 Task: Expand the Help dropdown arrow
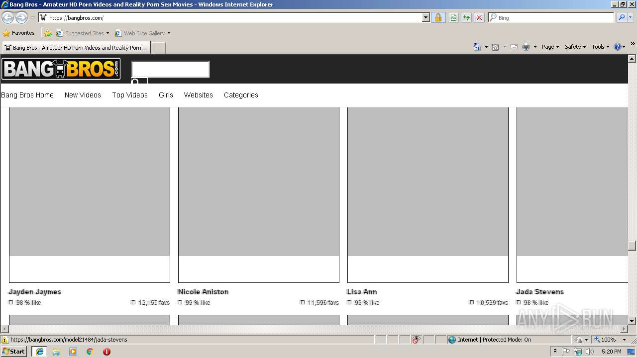click(x=624, y=47)
